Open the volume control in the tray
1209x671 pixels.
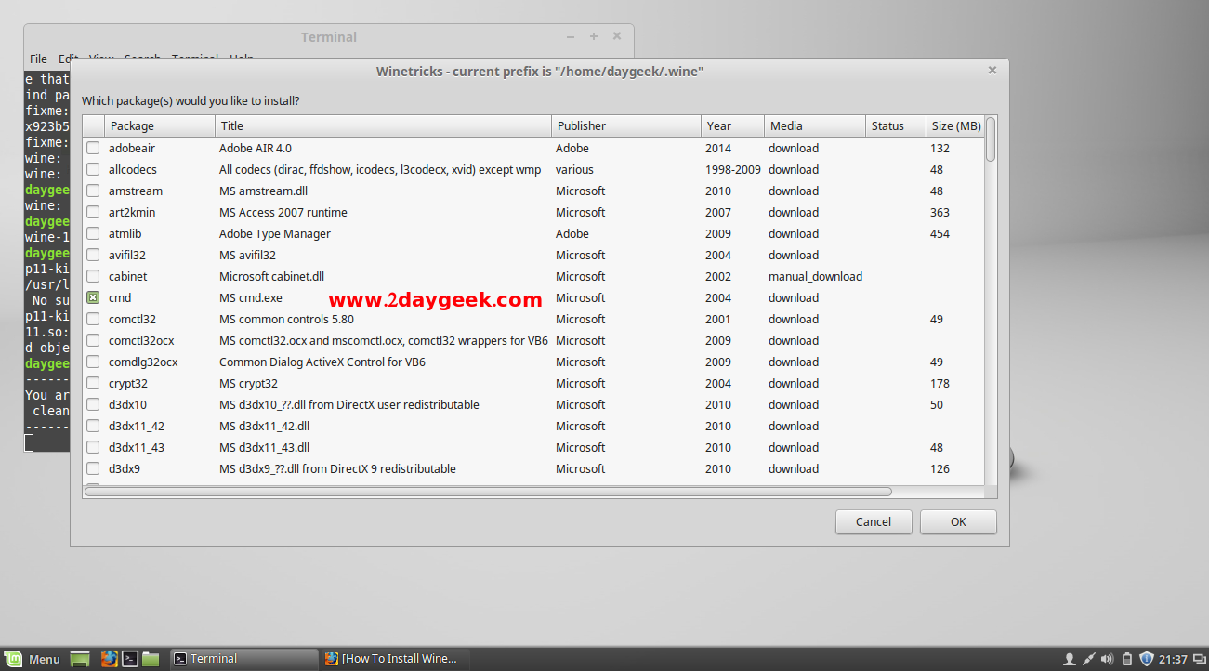tap(1109, 659)
